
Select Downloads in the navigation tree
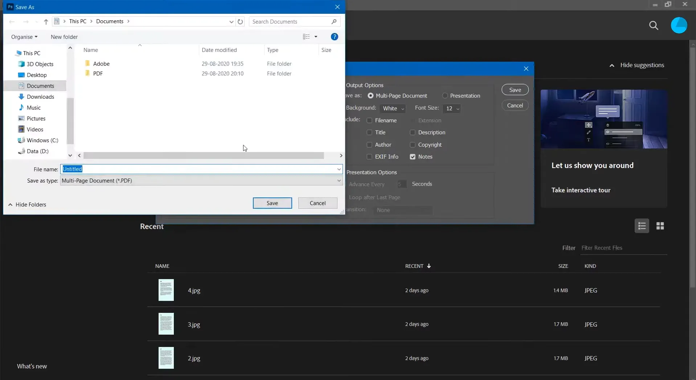click(40, 97)
